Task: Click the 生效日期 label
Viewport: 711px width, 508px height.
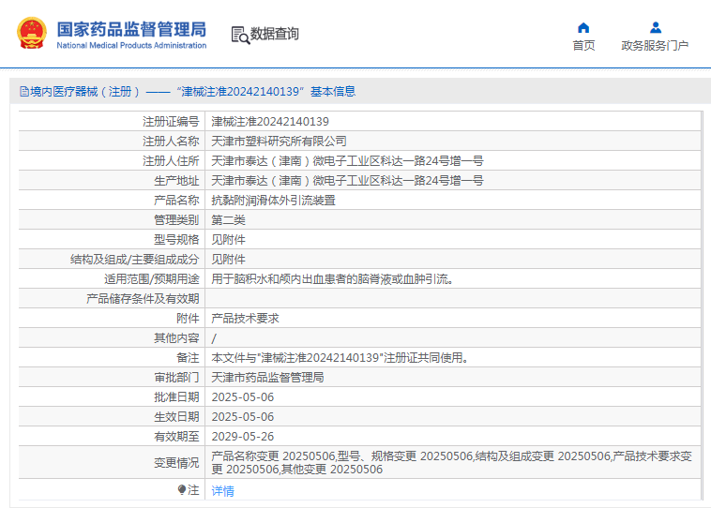Action: [x=176, y=417]
